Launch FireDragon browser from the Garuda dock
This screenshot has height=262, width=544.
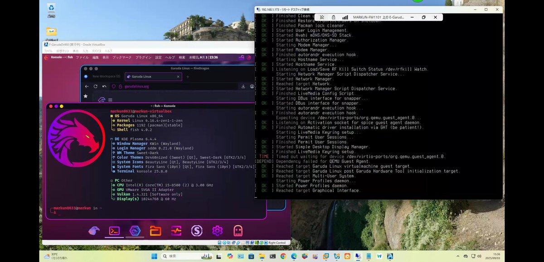135,231
